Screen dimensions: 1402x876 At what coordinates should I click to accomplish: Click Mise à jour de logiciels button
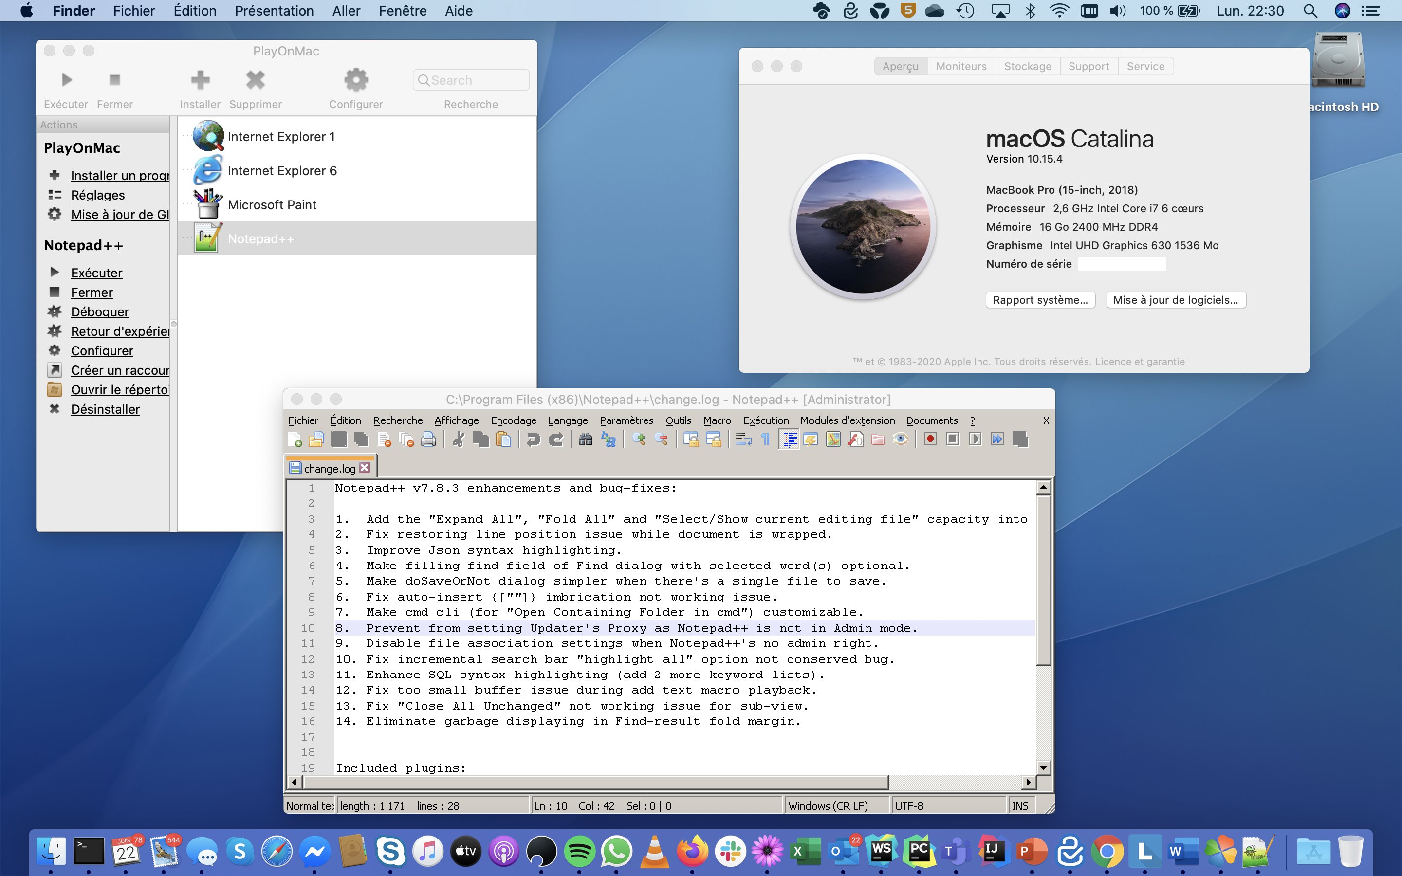click(x=1175, y=300)
